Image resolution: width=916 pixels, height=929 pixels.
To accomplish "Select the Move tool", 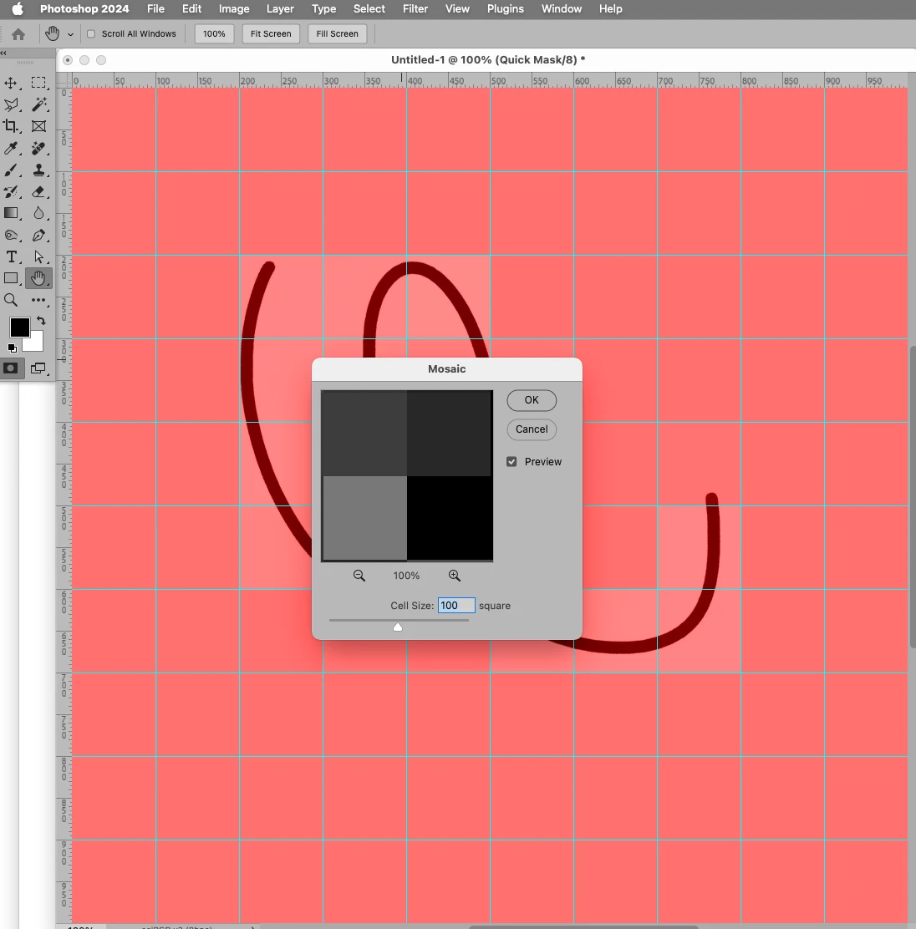I will [x=11, y=83].
